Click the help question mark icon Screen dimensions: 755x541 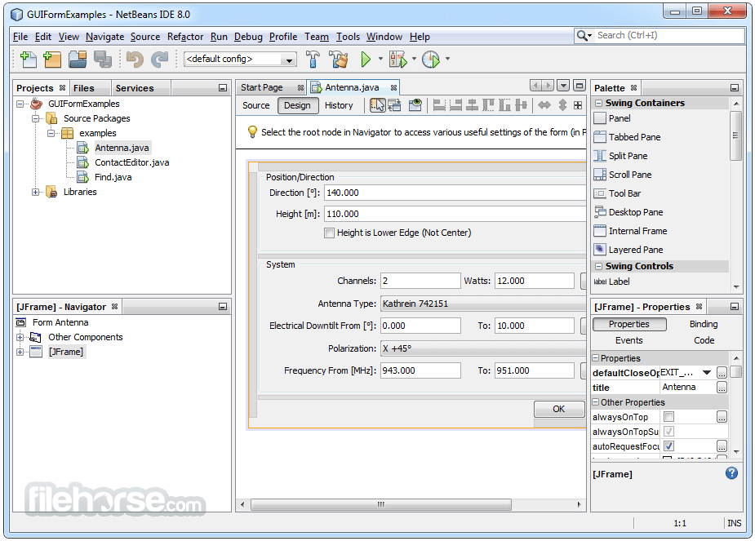731,473
